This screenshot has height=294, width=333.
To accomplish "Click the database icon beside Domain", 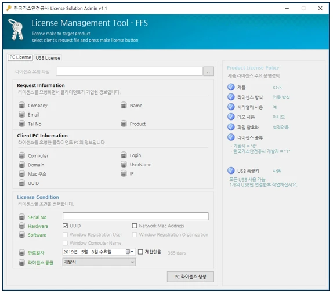I will 22,165.
